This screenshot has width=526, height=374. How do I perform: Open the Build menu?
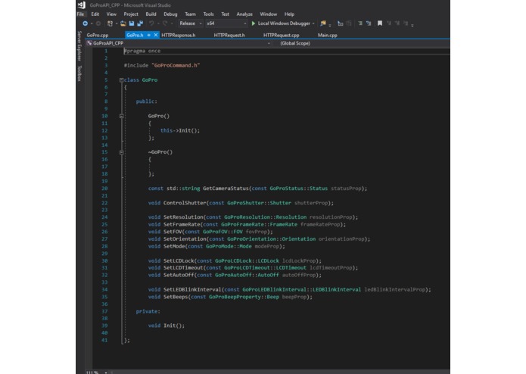click(x=151, y=14)
